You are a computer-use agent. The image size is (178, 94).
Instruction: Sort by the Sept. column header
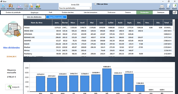pyautogui.click(x=130, y=23)
